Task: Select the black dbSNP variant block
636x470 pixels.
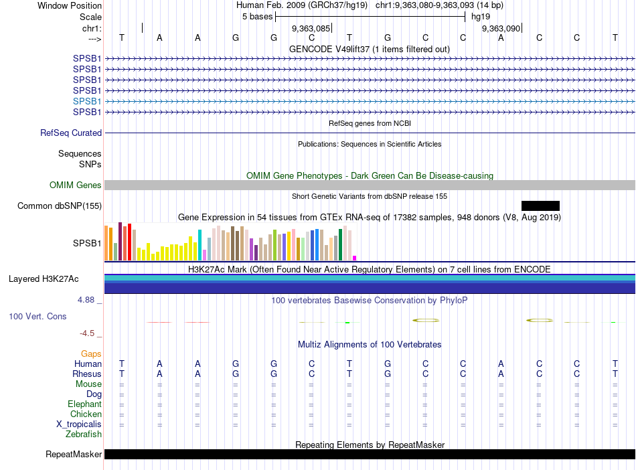Action: tap(540, 206)
